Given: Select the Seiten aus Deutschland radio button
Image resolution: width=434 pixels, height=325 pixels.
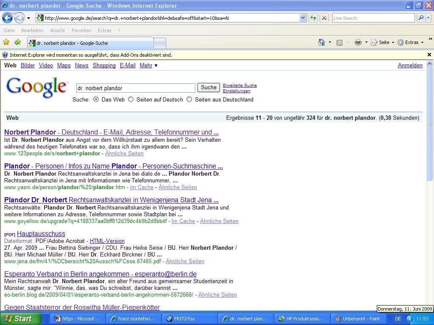Looking at the screenshot, I should (x=189, y=99).
